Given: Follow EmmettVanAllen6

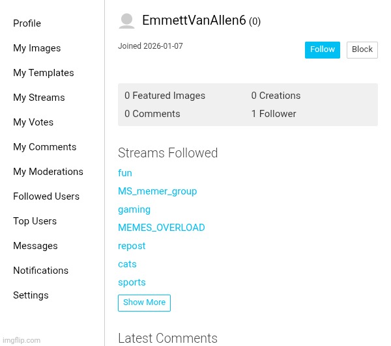Looking at the screenshot, I should (322, 50).
